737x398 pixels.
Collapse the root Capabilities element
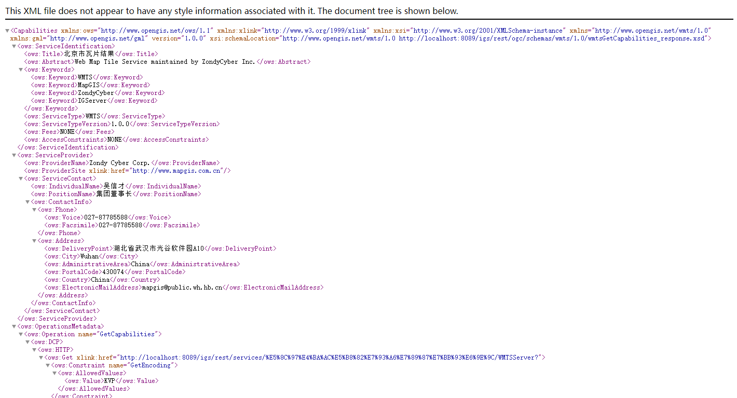7,31
